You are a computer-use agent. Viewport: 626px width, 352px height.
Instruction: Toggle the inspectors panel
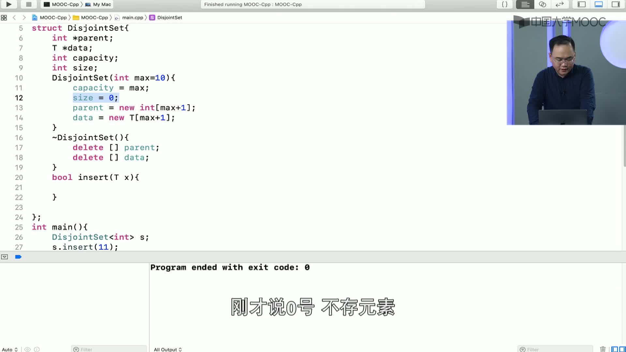click(x=616, y=4)
